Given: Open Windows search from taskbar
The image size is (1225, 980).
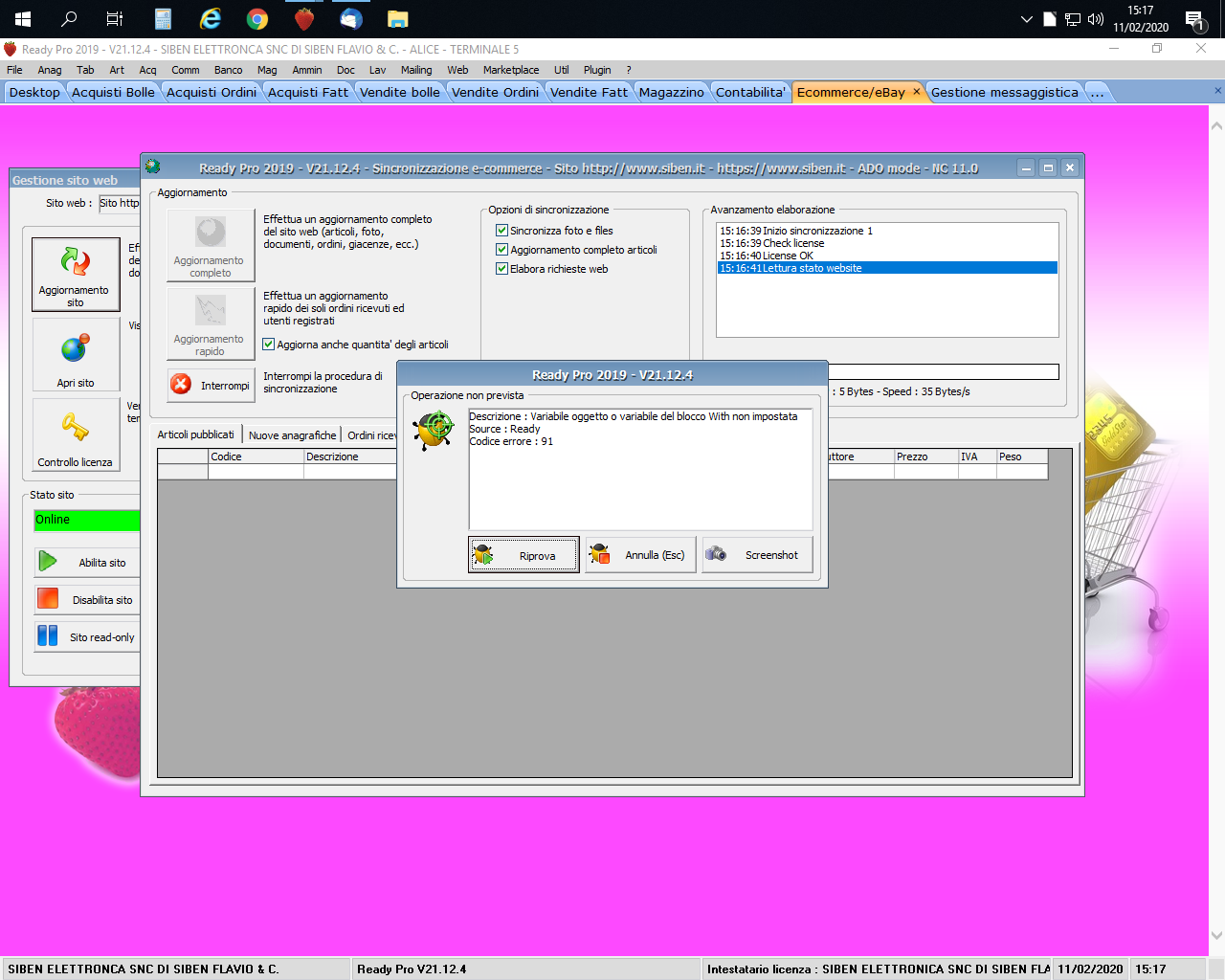Looking at the screenshot, I should click(x=69, y=18).
